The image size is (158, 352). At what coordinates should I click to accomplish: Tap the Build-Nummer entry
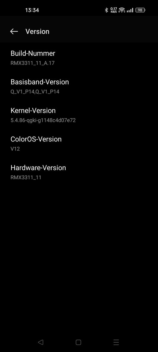click(x=79, y=58)
